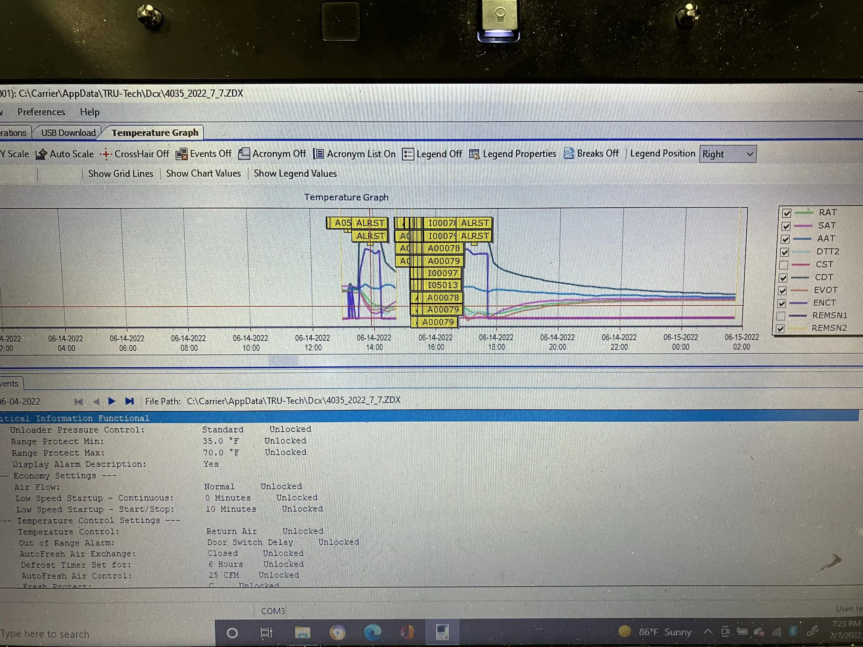Uncheck the AAT legend checkbox
This screenshot has height=647, width=863.
[785, 239]
